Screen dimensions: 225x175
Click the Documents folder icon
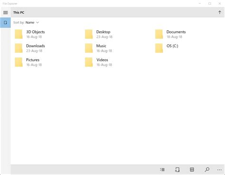click(159, 34)
